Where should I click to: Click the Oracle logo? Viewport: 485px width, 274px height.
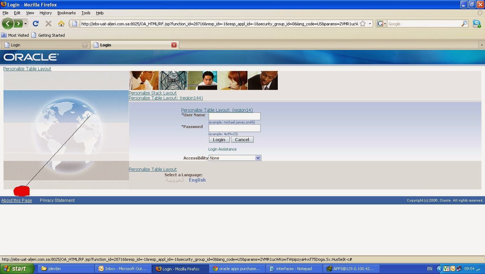(31, 57)
